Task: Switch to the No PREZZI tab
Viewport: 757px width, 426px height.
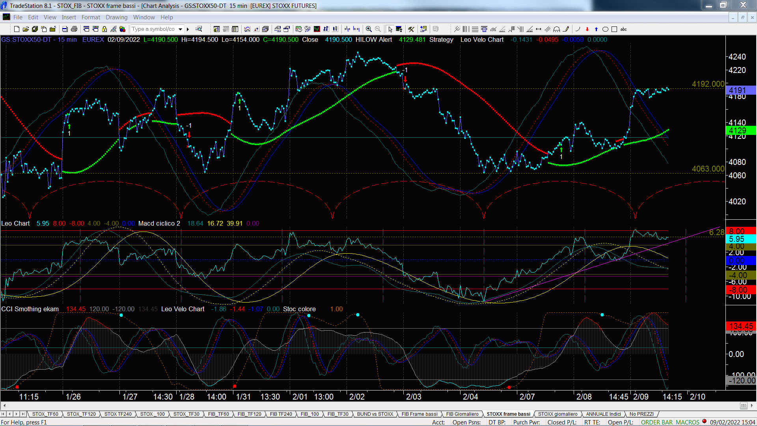Action: point(641,414)
